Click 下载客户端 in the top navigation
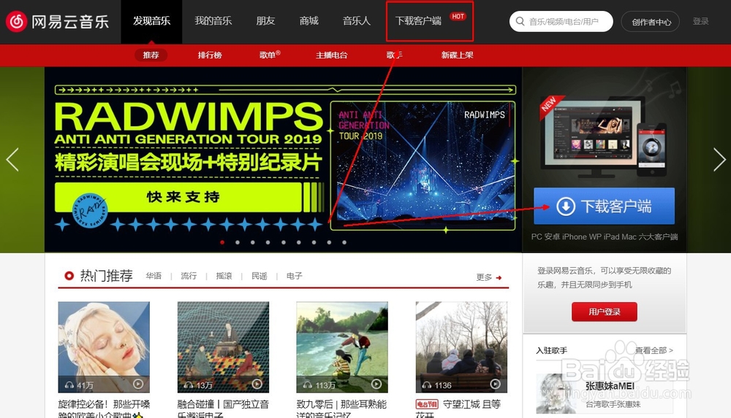Image resolution: width=731 pixels, height=418 pixels. [418, 21]
